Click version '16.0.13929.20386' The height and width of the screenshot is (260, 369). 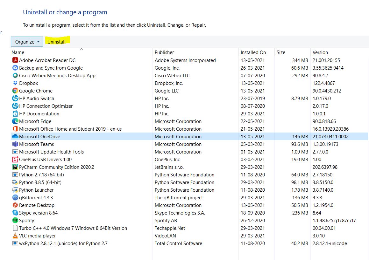point(331,129)
